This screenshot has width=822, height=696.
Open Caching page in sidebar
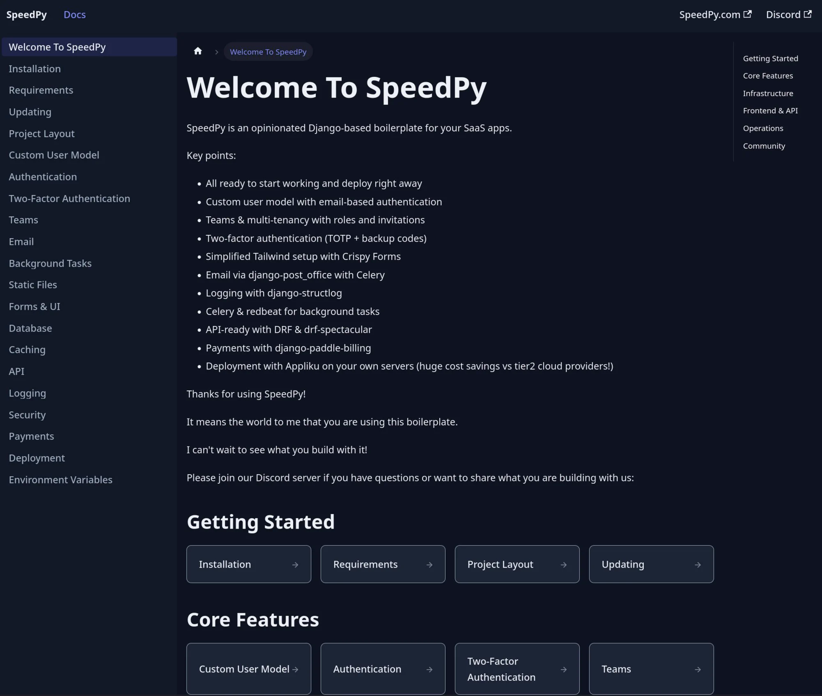tap(90, 349)
